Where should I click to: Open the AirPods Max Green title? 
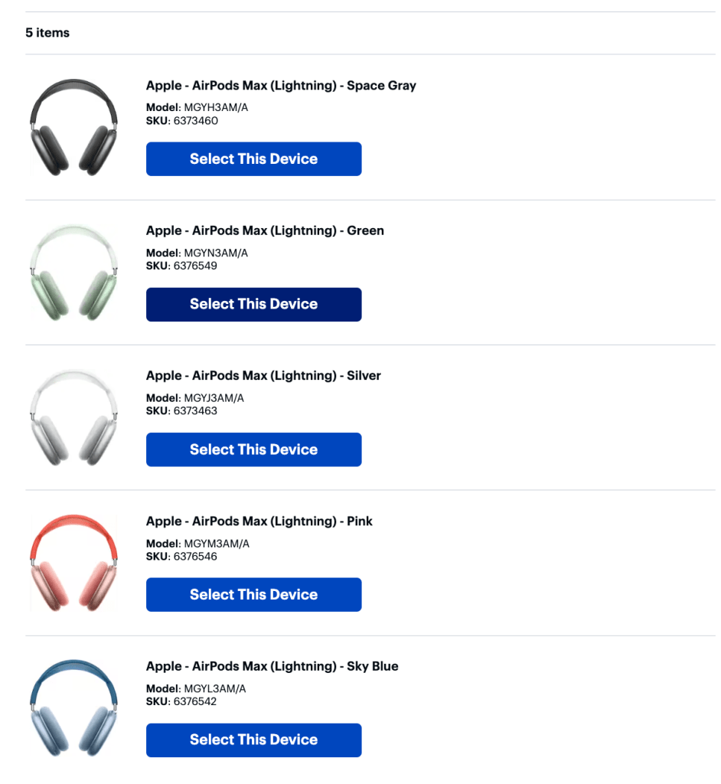[265, 230]
